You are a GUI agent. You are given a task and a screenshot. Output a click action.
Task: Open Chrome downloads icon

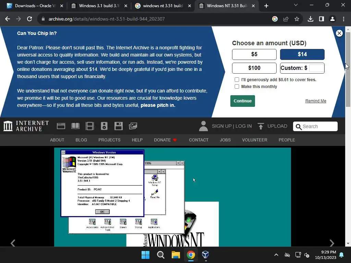[311, 19]
